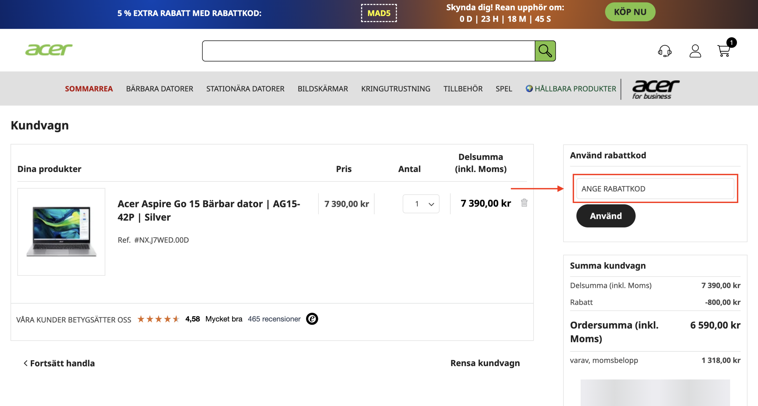Click the Använd rabattkod heading
Viewport: 758px width, 406px height.
tap(608, 155)
